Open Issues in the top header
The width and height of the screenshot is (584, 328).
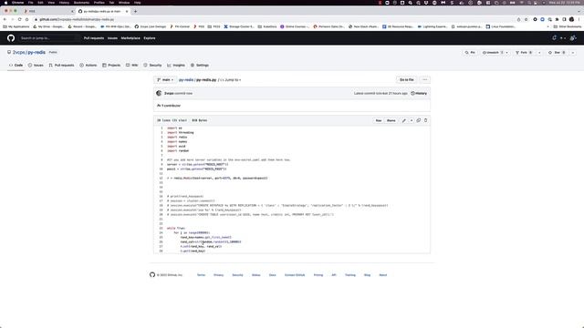pyautogui.click(x=112, y=38)
